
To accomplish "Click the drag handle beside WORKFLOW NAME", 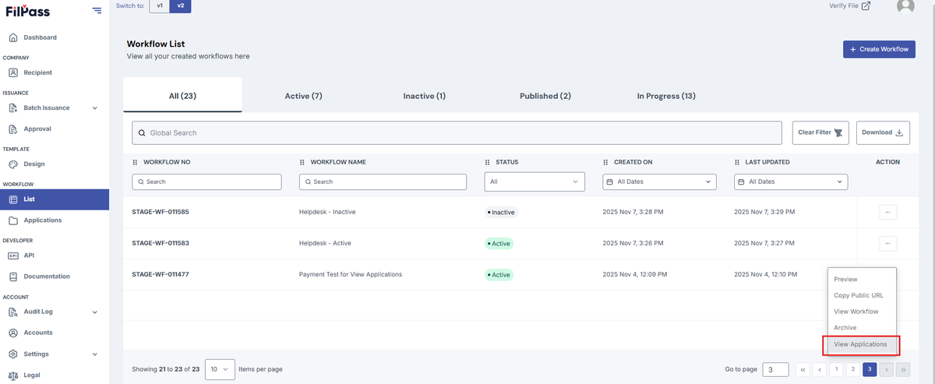I will coord(302,162).
